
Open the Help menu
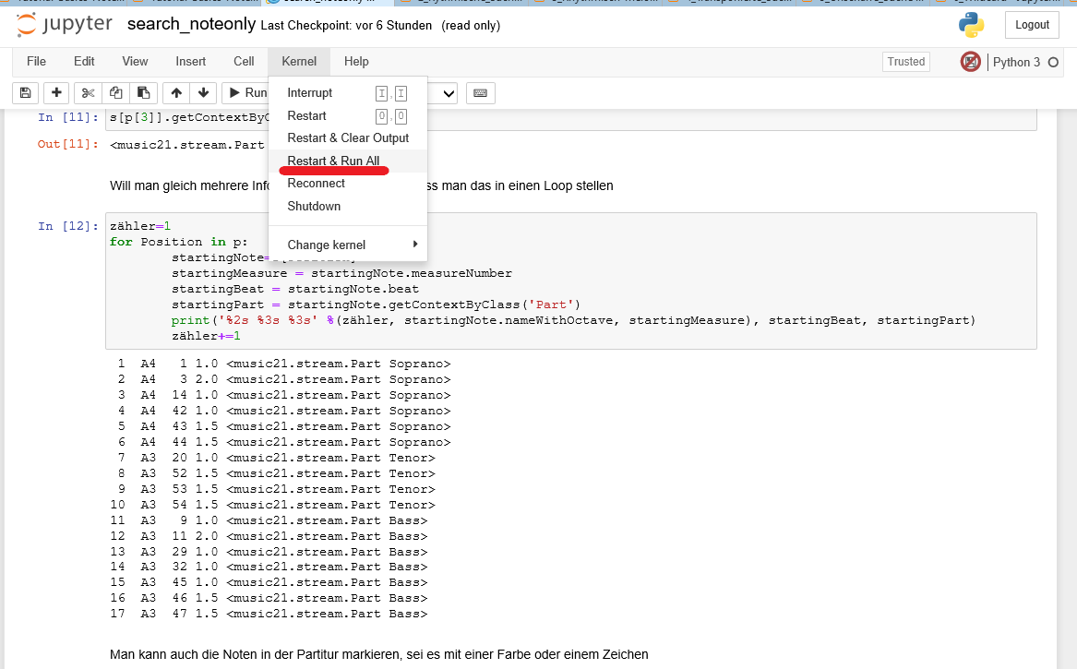356,61
